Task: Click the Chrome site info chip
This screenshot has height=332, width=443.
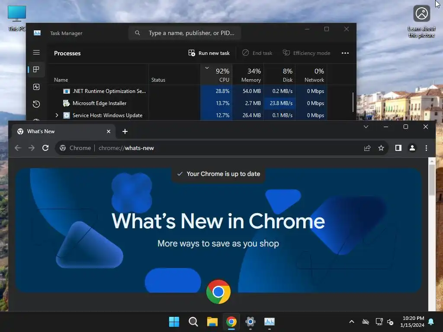Action: pos(75,148)
